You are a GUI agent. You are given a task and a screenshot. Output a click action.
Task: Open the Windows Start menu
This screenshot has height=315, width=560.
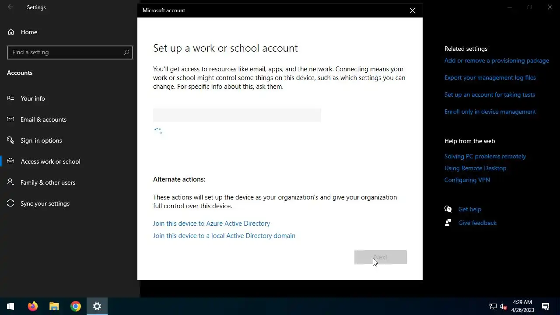pos(10,306)
